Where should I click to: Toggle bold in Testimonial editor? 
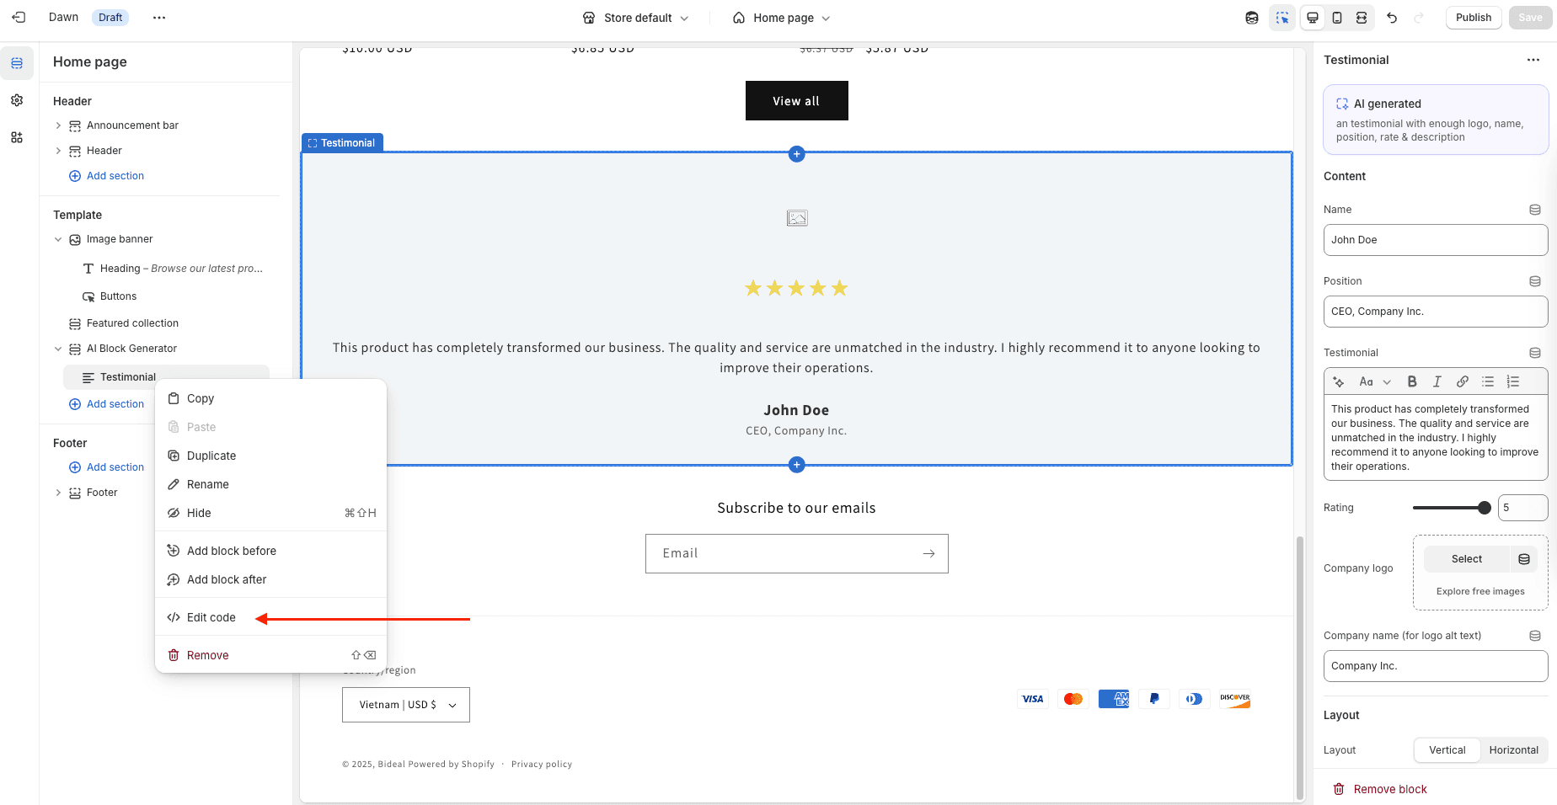pos(1412,381)
